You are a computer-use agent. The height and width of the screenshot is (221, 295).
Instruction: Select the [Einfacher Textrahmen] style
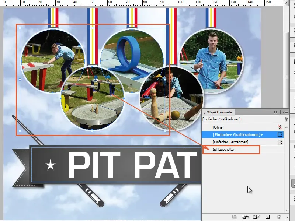tap(243, 142)
